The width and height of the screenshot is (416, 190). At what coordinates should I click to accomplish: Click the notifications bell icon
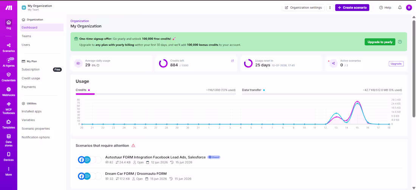pyautogui.click(x=400, y=8)
